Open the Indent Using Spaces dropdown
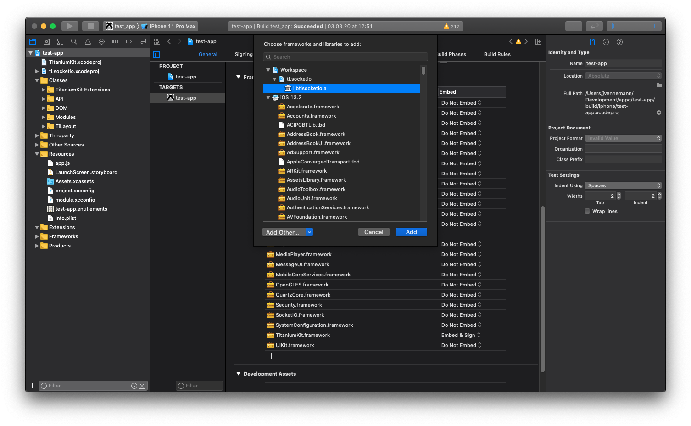The width and height of the screenshot is (691, 426). [624, 185]
